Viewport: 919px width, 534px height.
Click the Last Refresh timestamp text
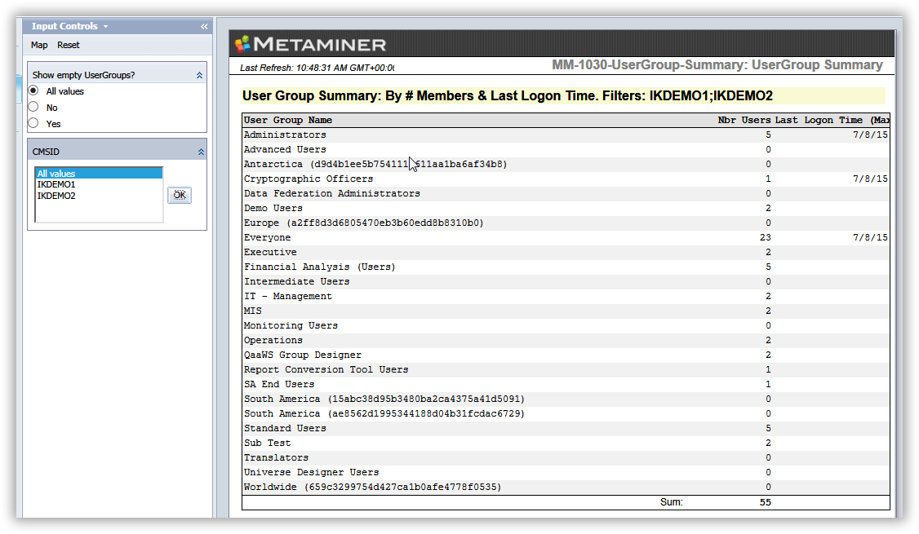(317, 68)
